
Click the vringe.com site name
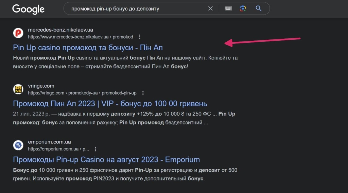pyautogui.click(x=41, y=86)
